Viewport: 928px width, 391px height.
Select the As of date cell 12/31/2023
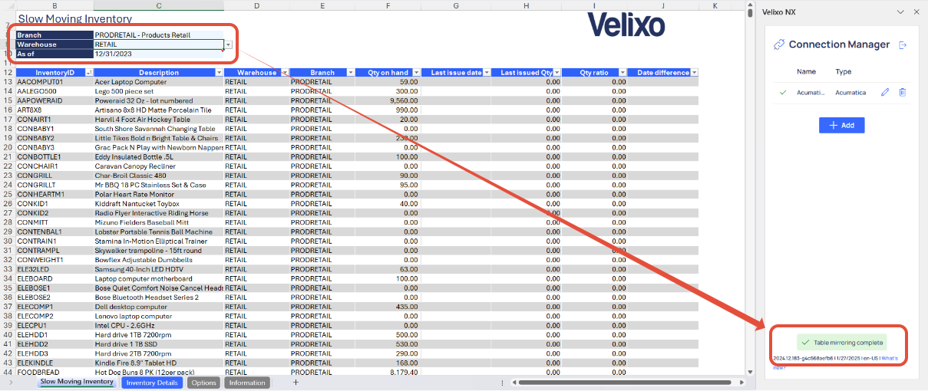[157, 54]
